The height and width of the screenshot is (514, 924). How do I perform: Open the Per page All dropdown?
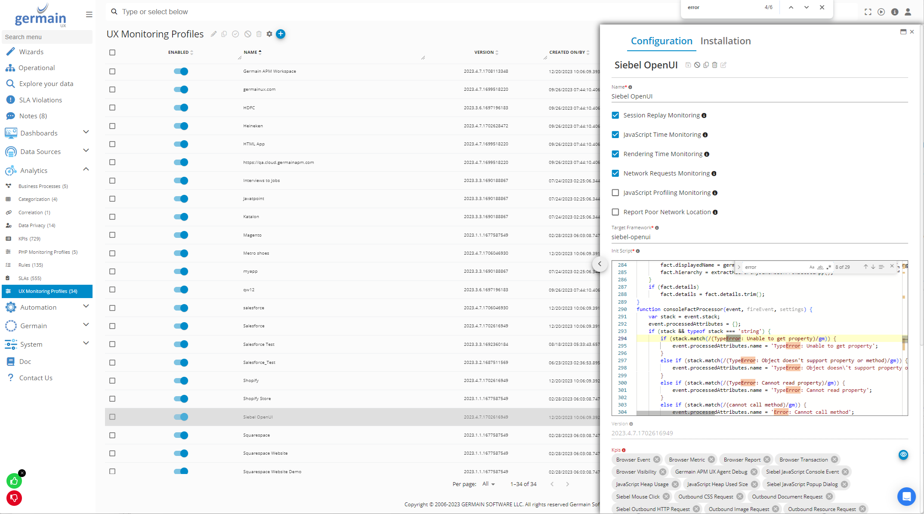(488, 484)
